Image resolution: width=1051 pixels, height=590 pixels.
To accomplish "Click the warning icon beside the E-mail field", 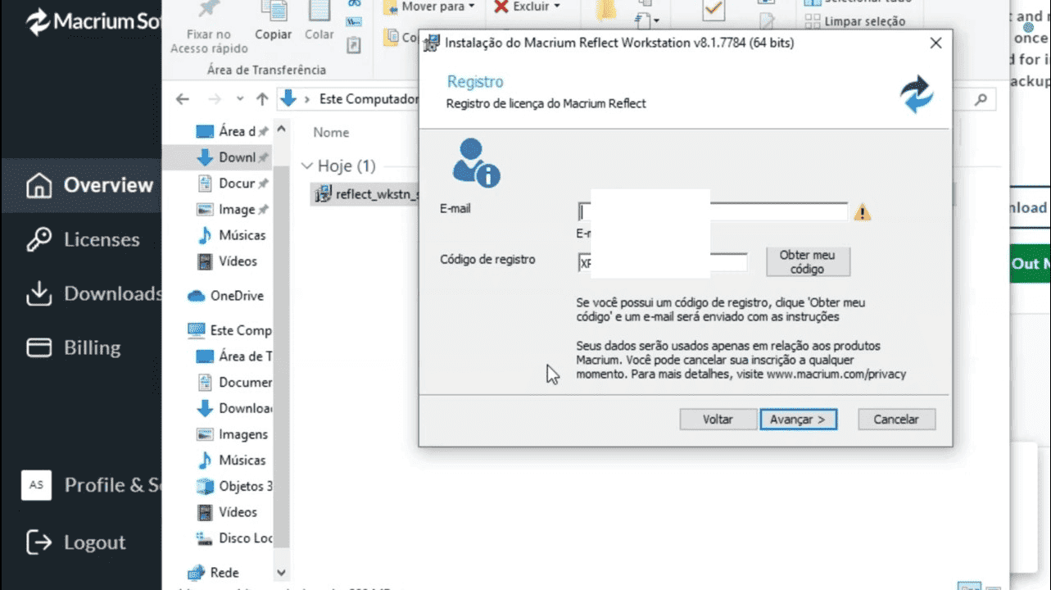I will [862, 212].
